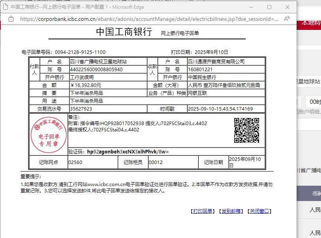This screenshot has height=238, width=321.
Task: Minimize the electronic receipt window
Action: 250,7
